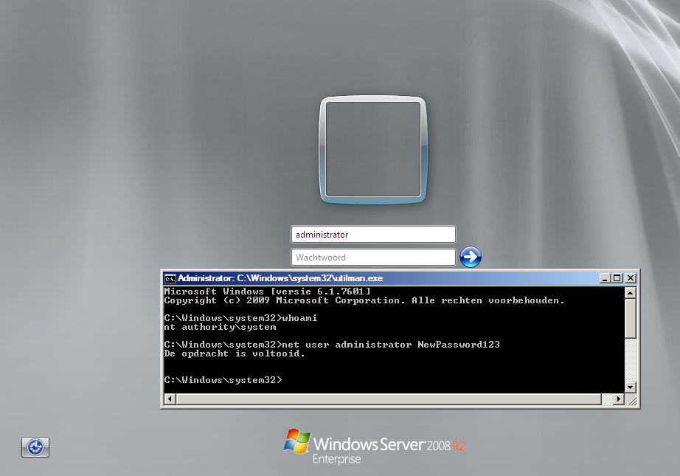Click the command window title bar text
This screenshot has width=680, height=476.
[280, 278]
